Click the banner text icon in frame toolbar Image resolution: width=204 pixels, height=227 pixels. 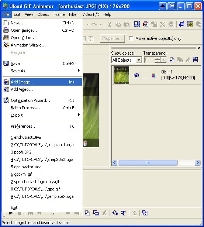coord(124,213)
